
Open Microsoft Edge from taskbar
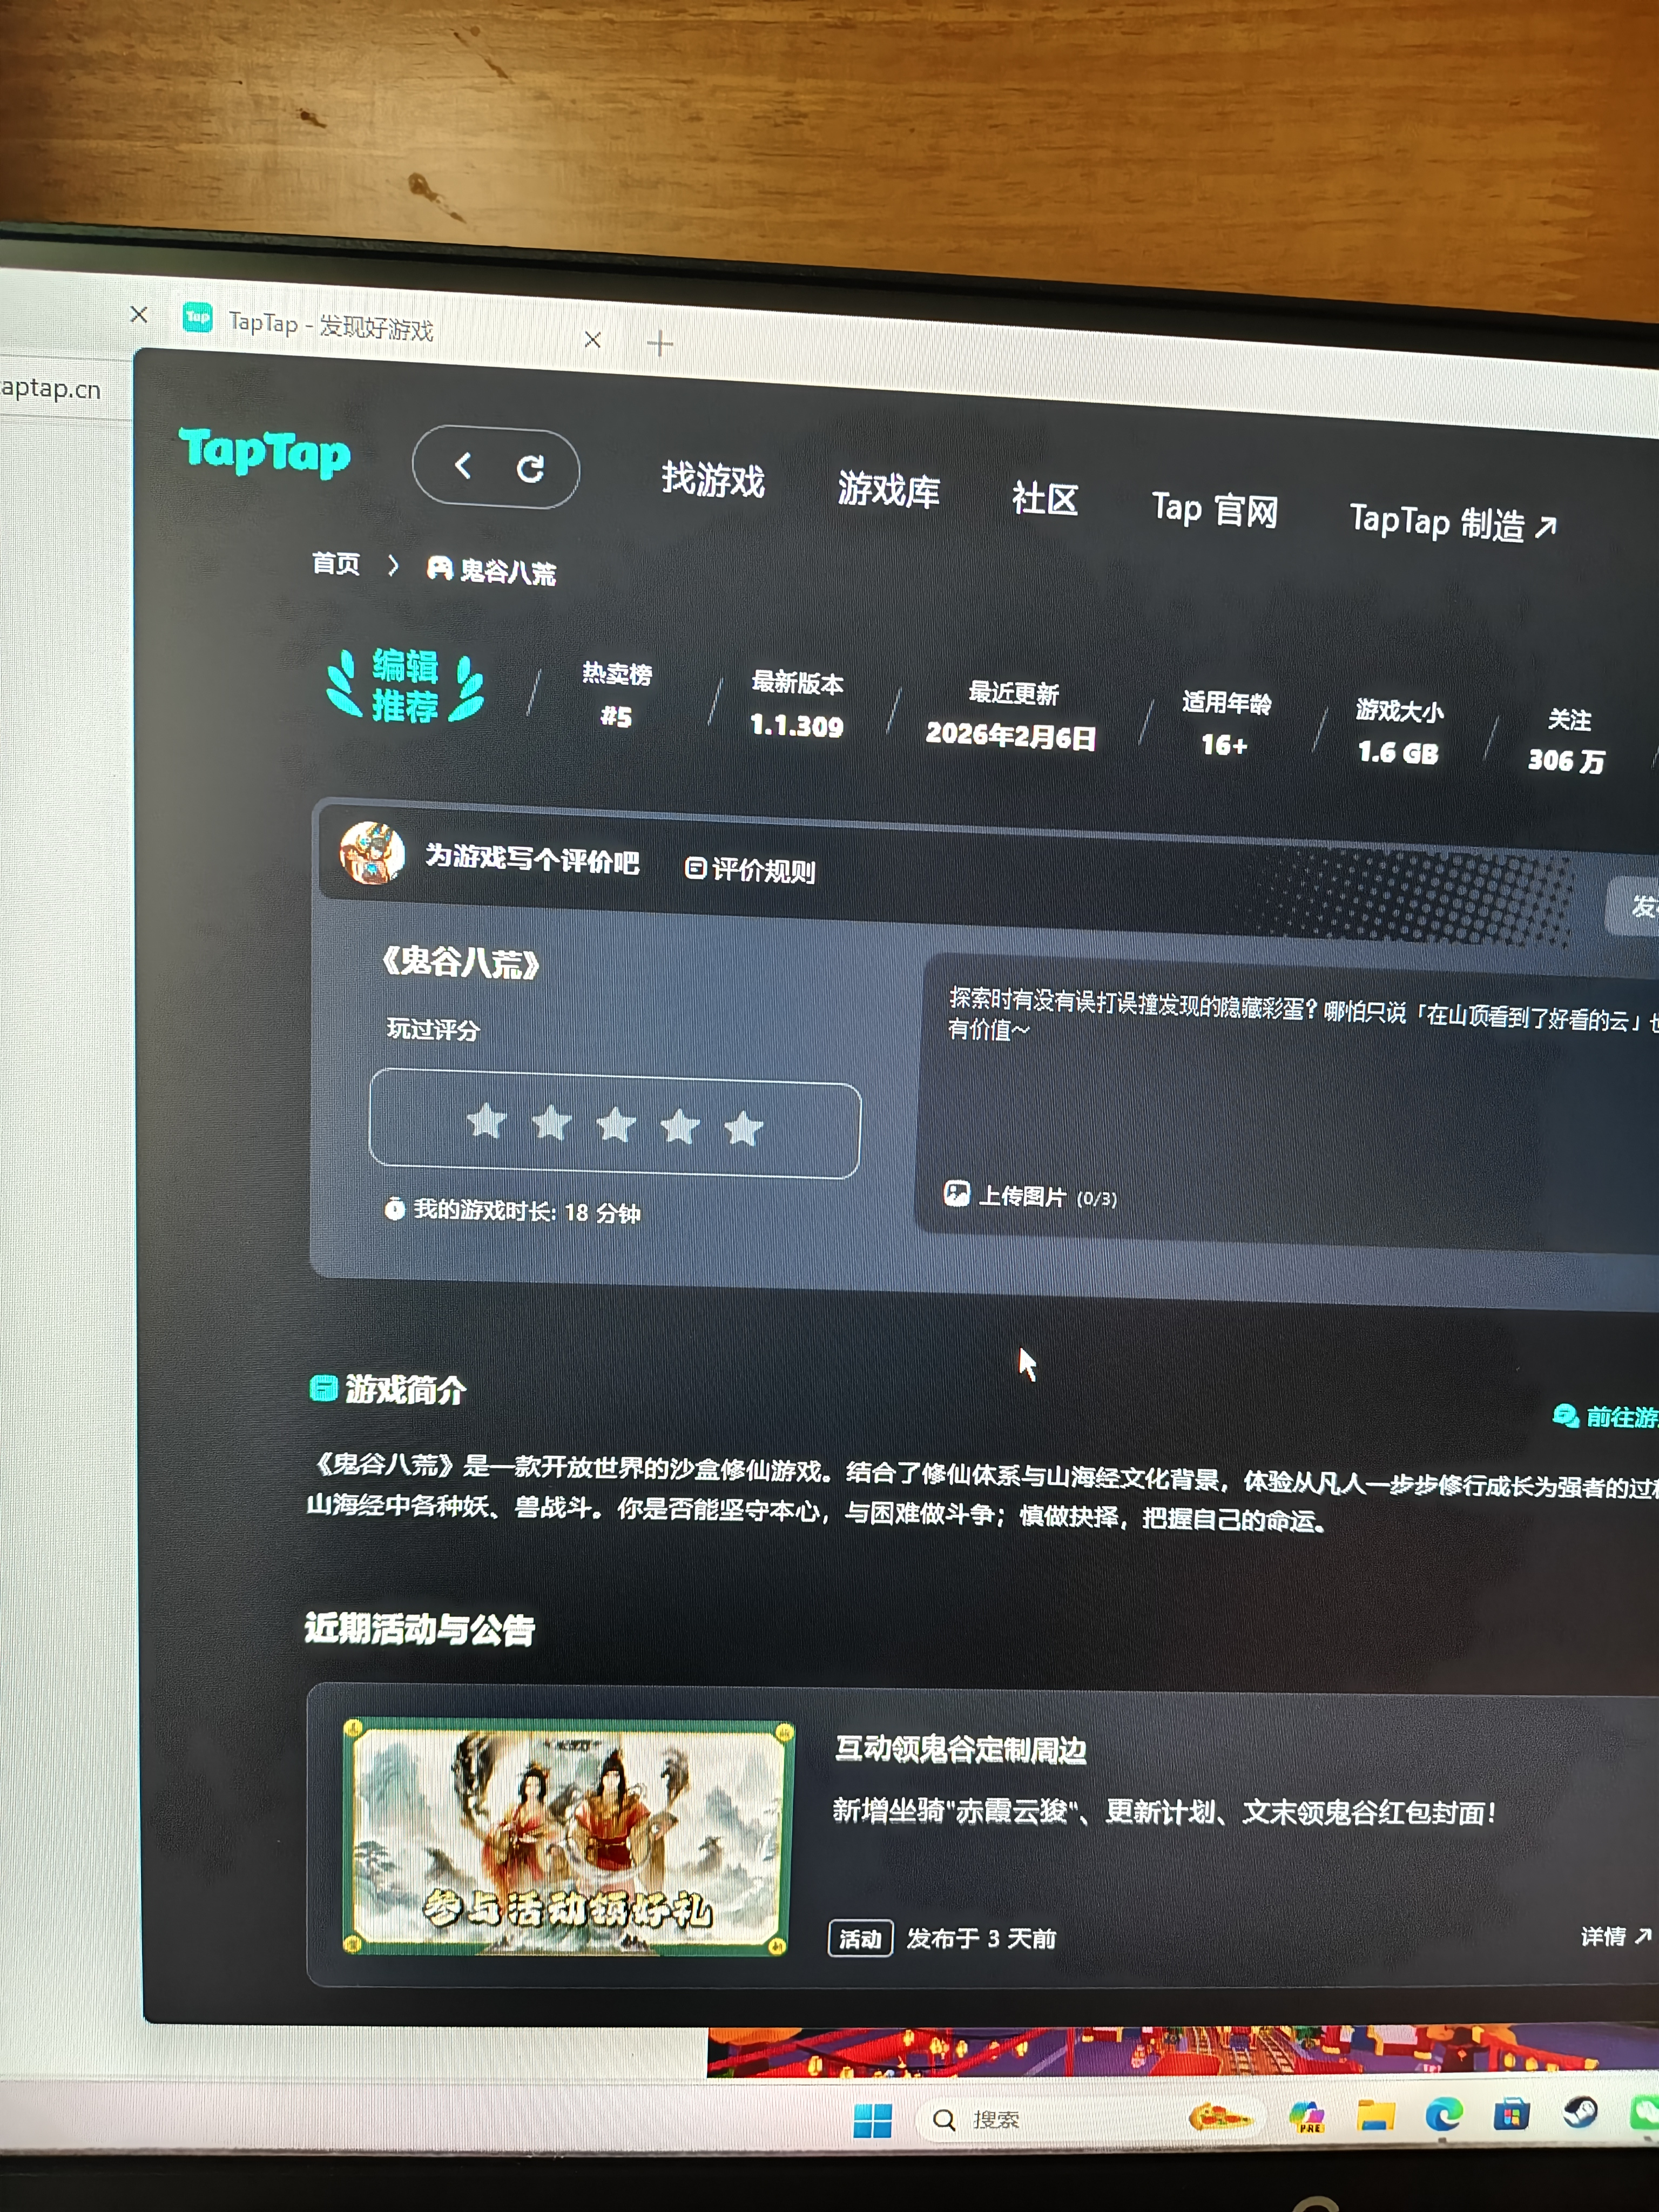[x=1443, y=2115]
